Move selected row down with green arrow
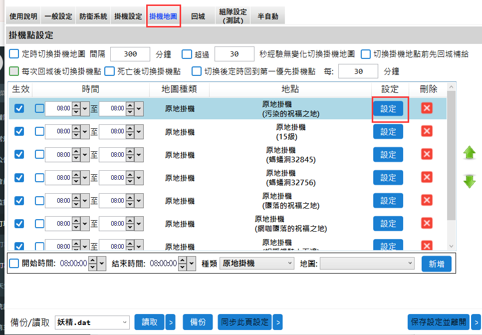Image resolution: width=482 pixels, height=335 pixels. 470,182
